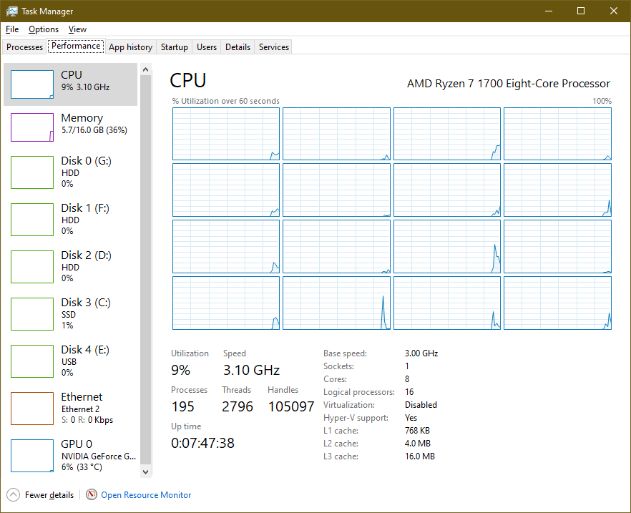631x513 pixels.
Task: Go to the Startup tab
Action: (x=175, y=47)
